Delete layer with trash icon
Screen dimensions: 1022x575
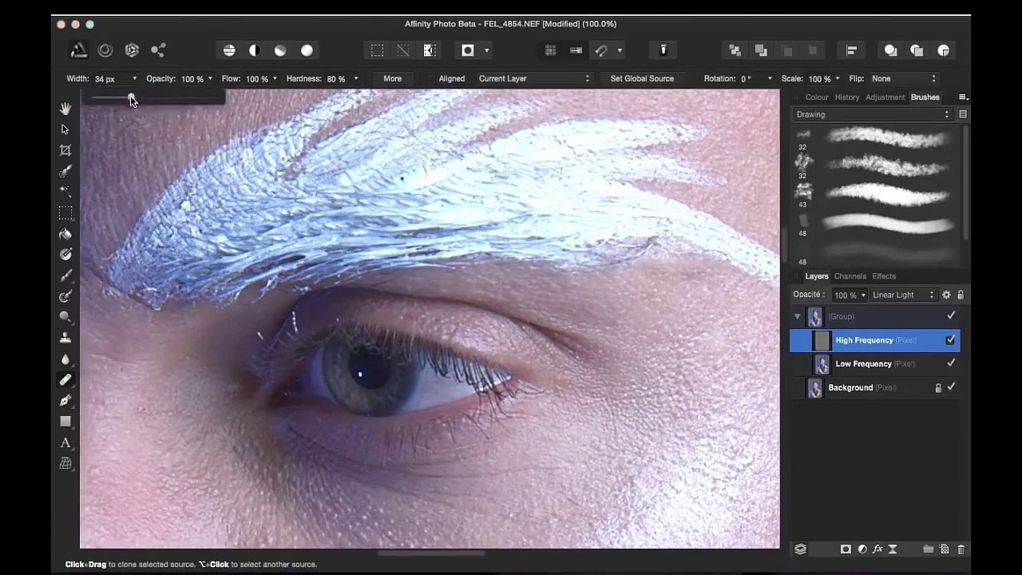click(x=961, y=549)
